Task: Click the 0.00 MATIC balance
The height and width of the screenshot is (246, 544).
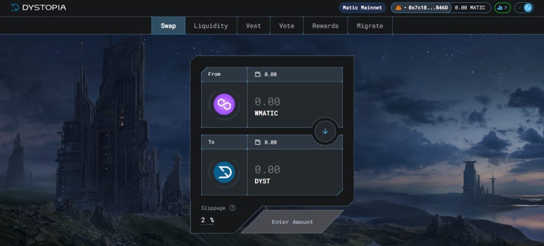Action: (x=469, y=8)
